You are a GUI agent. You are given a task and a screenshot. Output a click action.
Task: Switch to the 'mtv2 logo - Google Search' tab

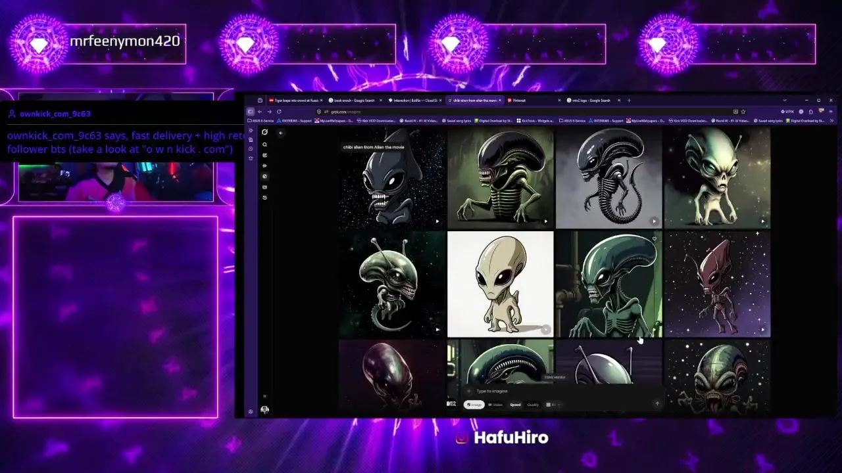(593, 101)
